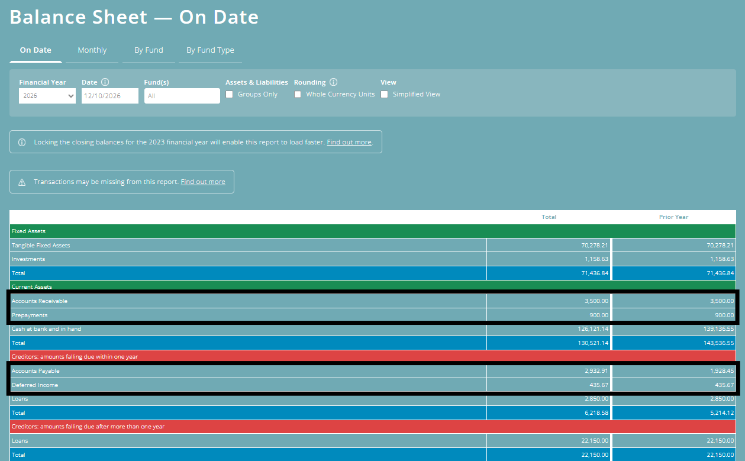Select Cash at bank and in hand row
This screenshot has height=461, width=745.
pos(373,329)
